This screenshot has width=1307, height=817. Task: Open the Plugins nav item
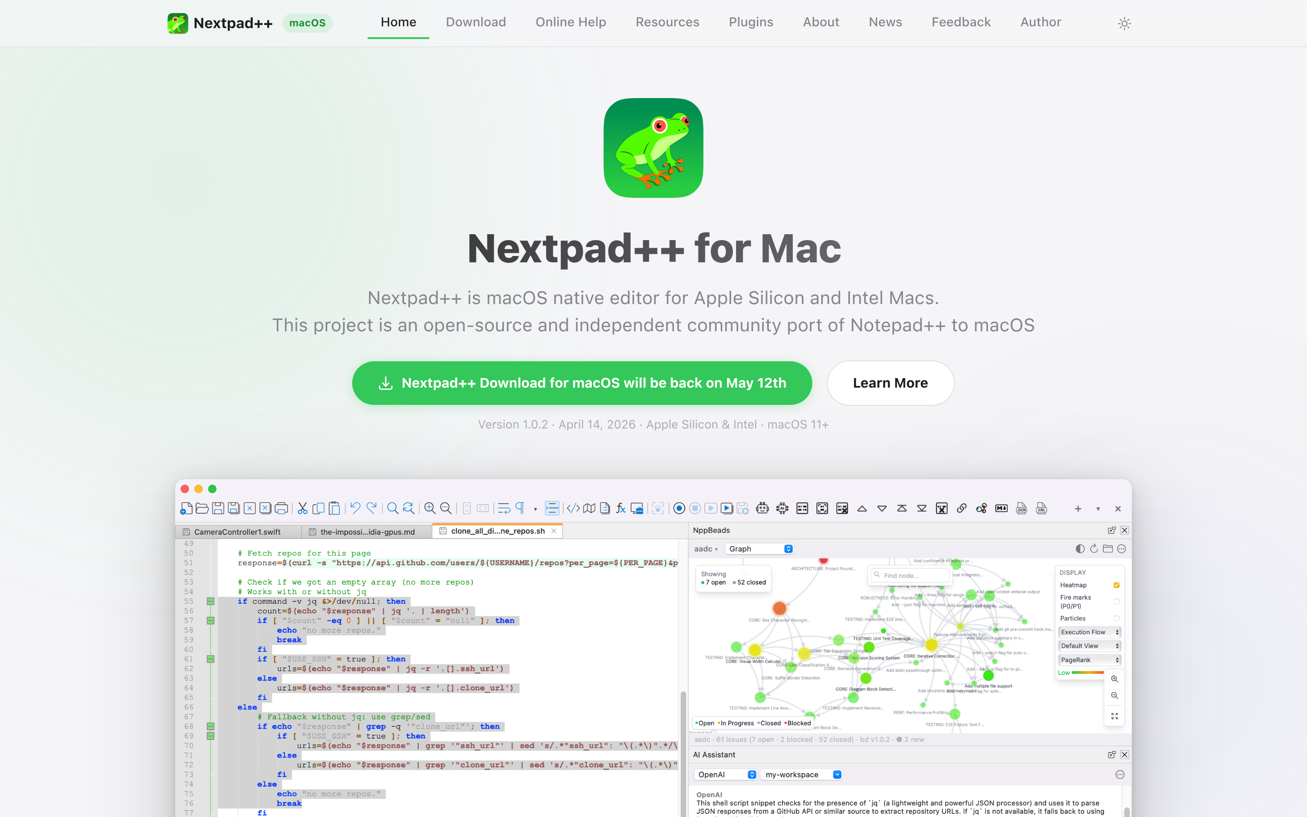click(751, 22)
